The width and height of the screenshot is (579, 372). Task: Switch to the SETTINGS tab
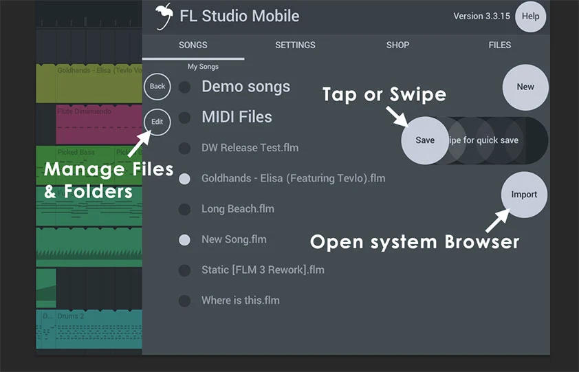tap(295, 45)
